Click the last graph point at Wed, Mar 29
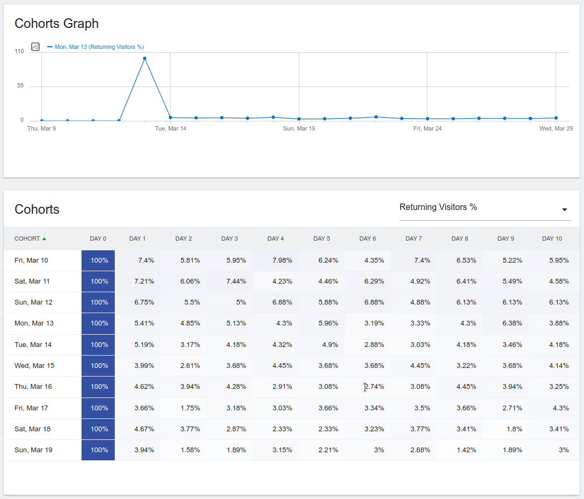The width and height of the screenshot is (584, 499). click(556, 118)
